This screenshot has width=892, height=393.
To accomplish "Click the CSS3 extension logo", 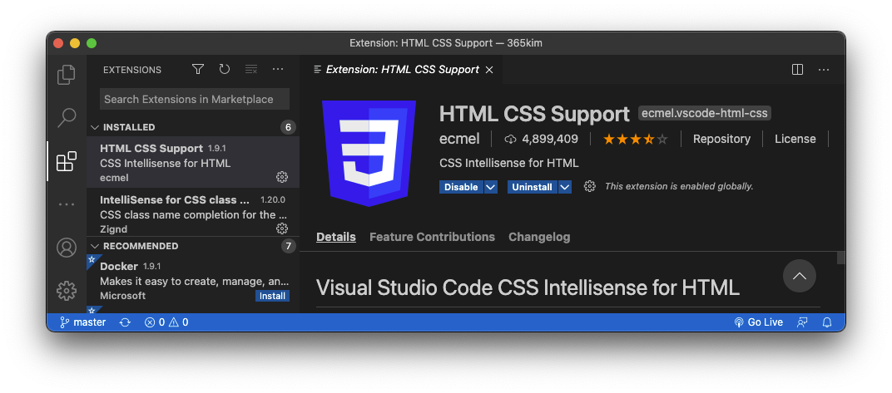I will point(369,154).
